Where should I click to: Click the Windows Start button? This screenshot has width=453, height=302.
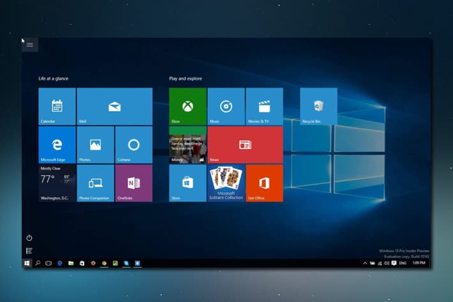[x=27, y=263]
